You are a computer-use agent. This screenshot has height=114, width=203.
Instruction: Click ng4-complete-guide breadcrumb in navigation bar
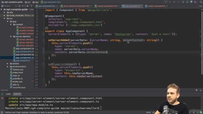[x=12, y=2]
